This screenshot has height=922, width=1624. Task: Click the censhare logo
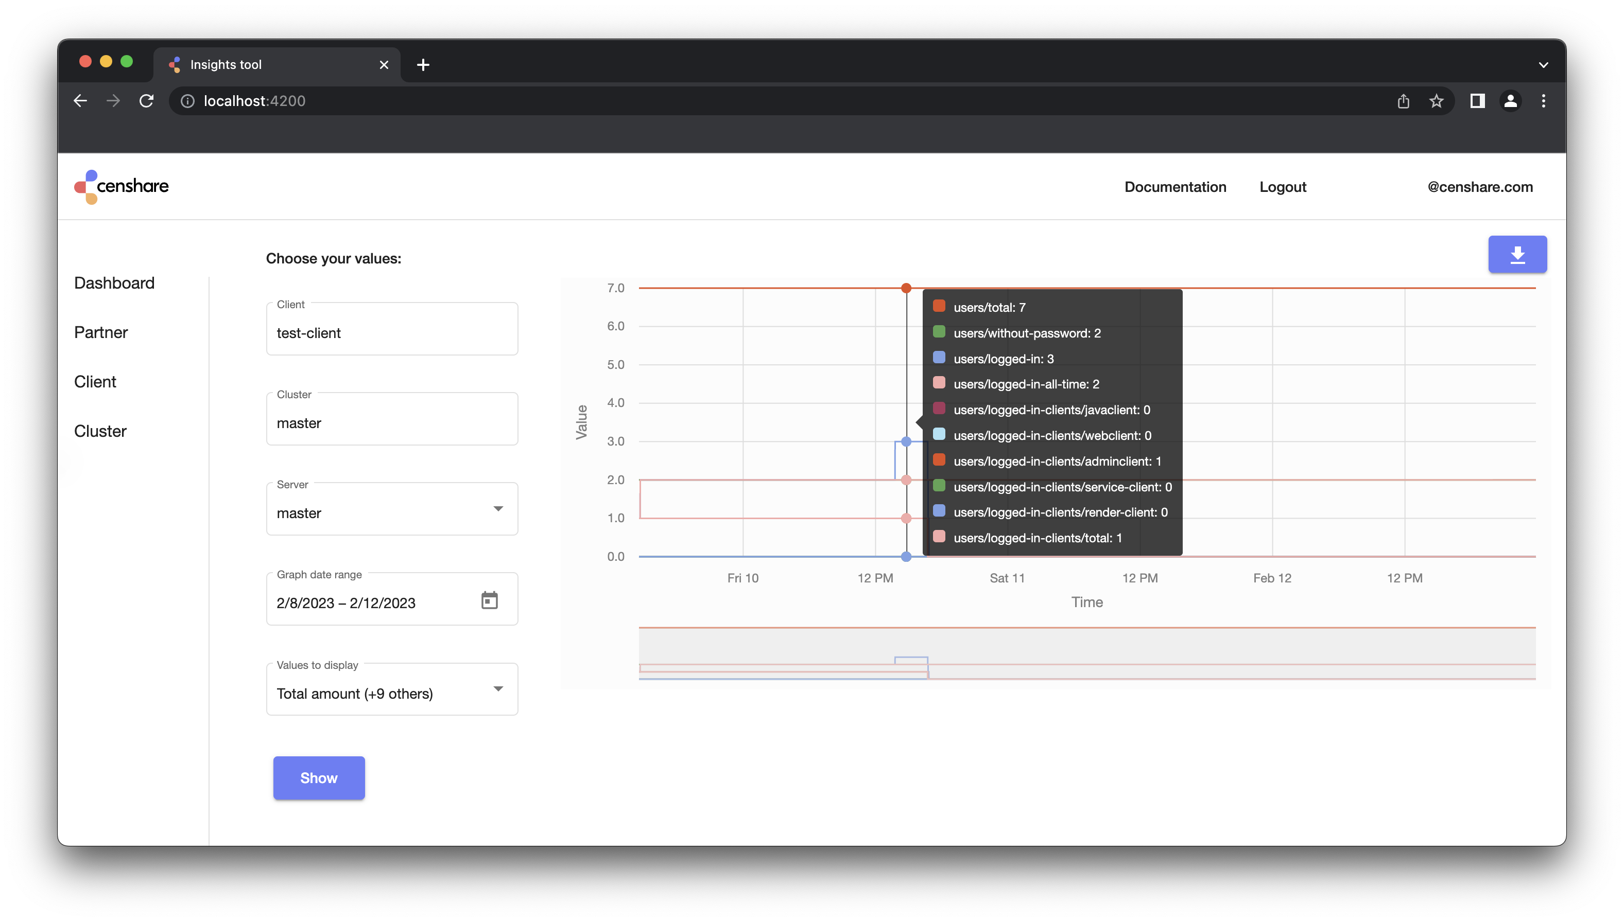point(122,186)
